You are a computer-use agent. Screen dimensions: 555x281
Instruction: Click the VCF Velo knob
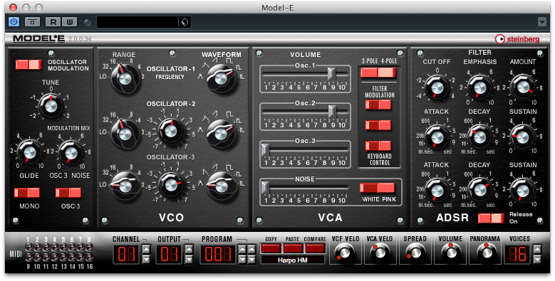tap(345, 253)
